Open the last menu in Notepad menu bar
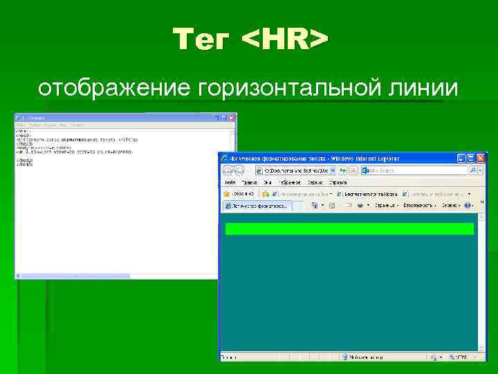This screenshot has height=374, width=498. pos(77,125)
